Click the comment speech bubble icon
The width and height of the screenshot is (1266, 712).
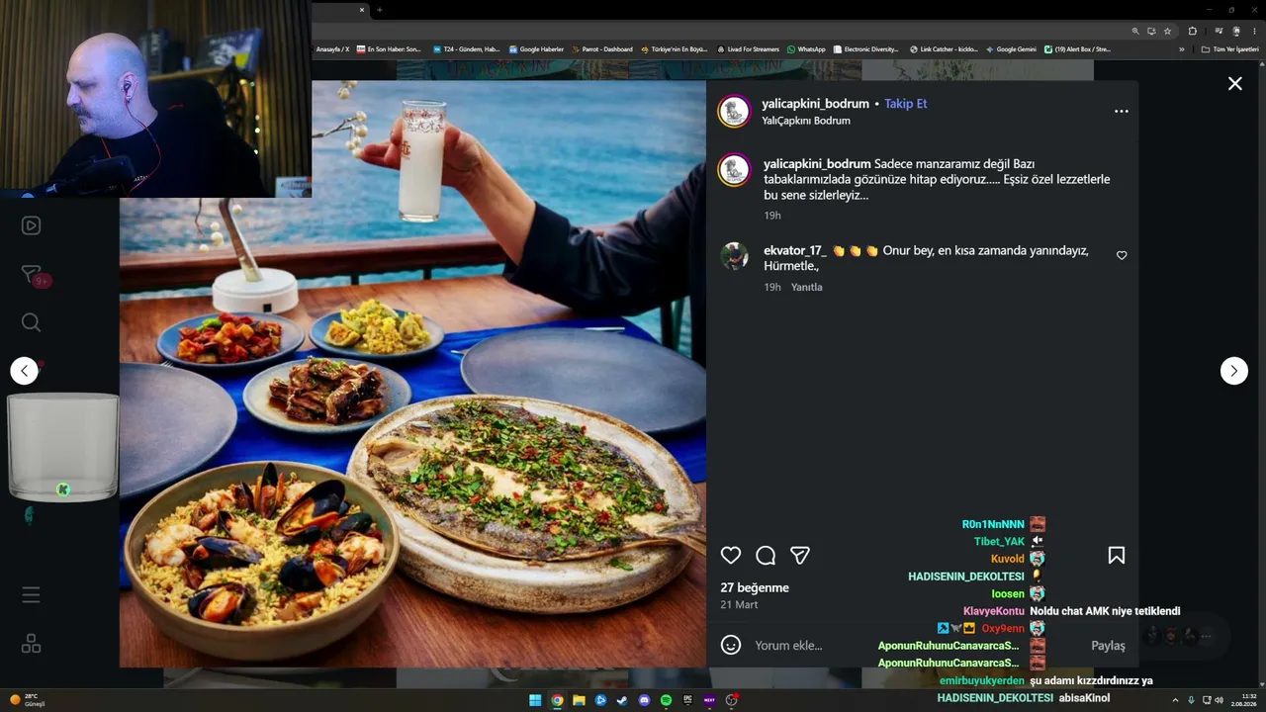(x=766, y=556)
